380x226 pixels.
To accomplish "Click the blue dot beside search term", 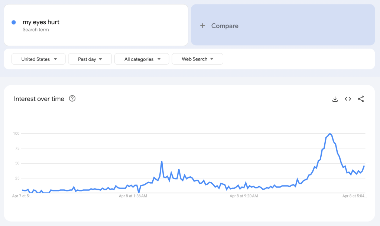I will 14,22.
